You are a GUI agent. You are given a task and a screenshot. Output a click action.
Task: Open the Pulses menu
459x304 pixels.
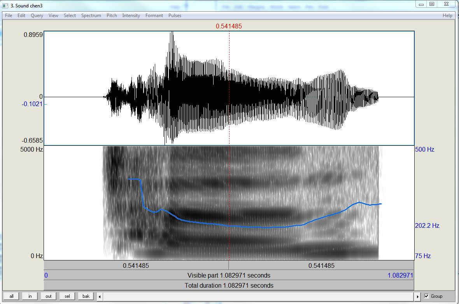tap(175, 16)
